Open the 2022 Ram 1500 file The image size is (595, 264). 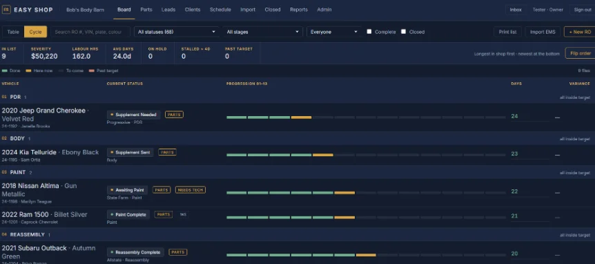(44, 215)
